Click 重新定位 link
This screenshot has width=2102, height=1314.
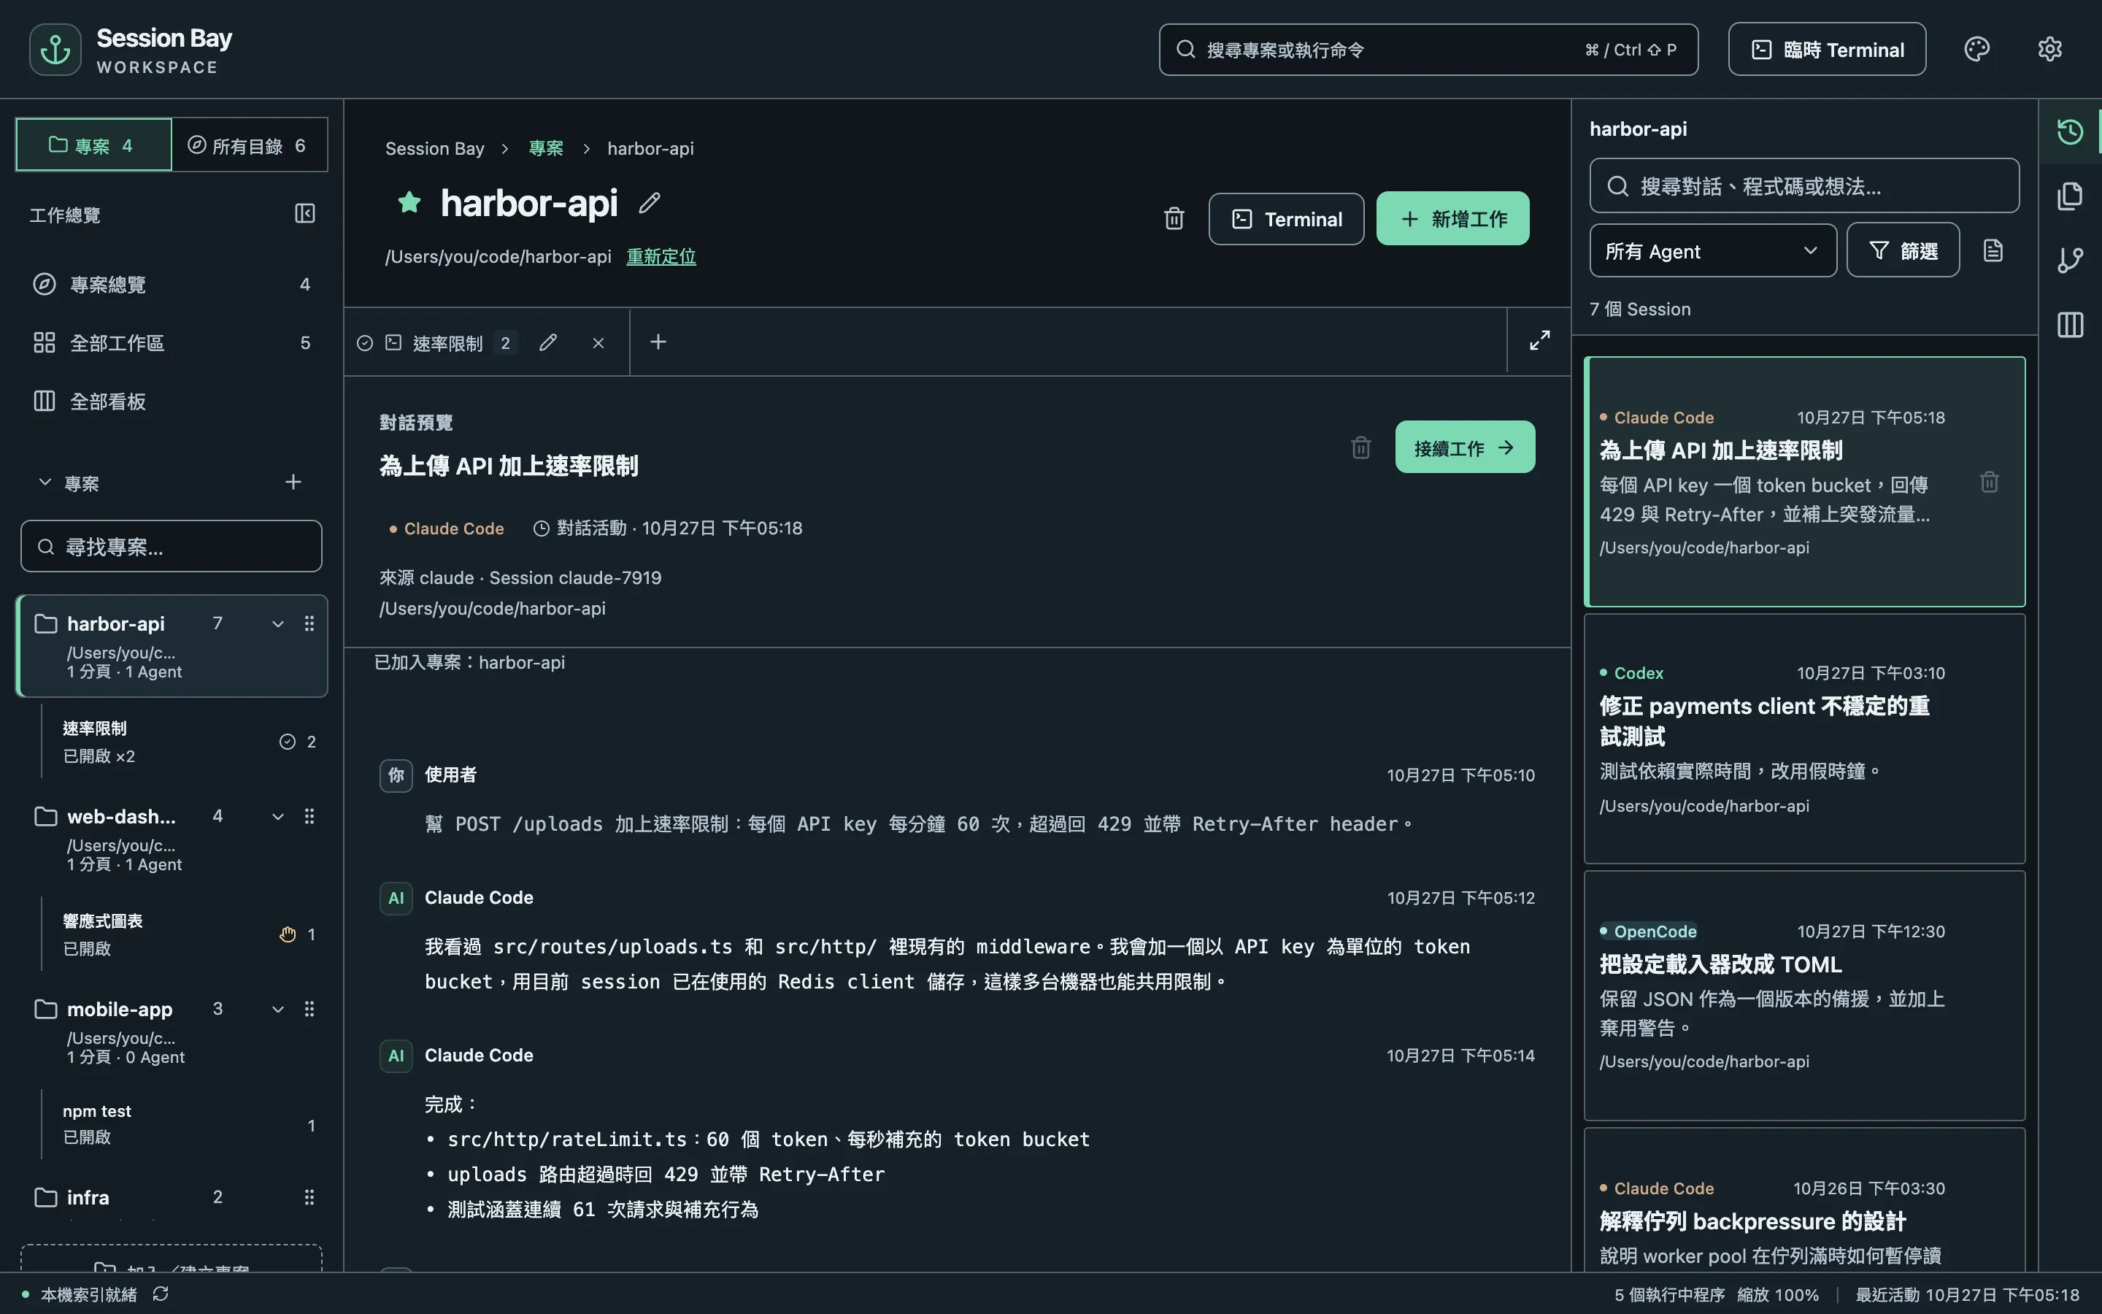click(661, 257)
